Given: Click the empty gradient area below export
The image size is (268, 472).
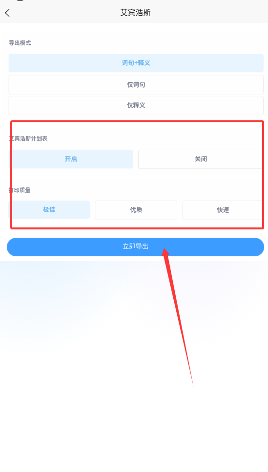Looking at the screenshot, I should [x=134, y=361].
